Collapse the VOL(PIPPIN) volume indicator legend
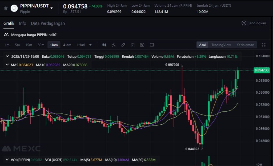The image size is (273, 166). [7, 160]
